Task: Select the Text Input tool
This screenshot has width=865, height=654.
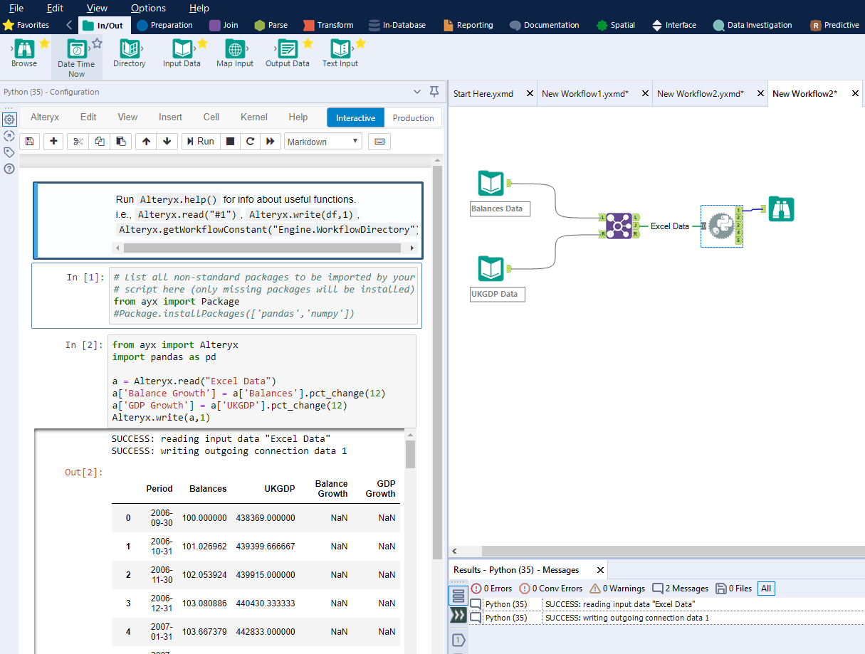Action: [x=340, y=50]
